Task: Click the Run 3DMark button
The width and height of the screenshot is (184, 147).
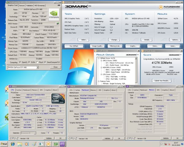Action: [74, 46]
